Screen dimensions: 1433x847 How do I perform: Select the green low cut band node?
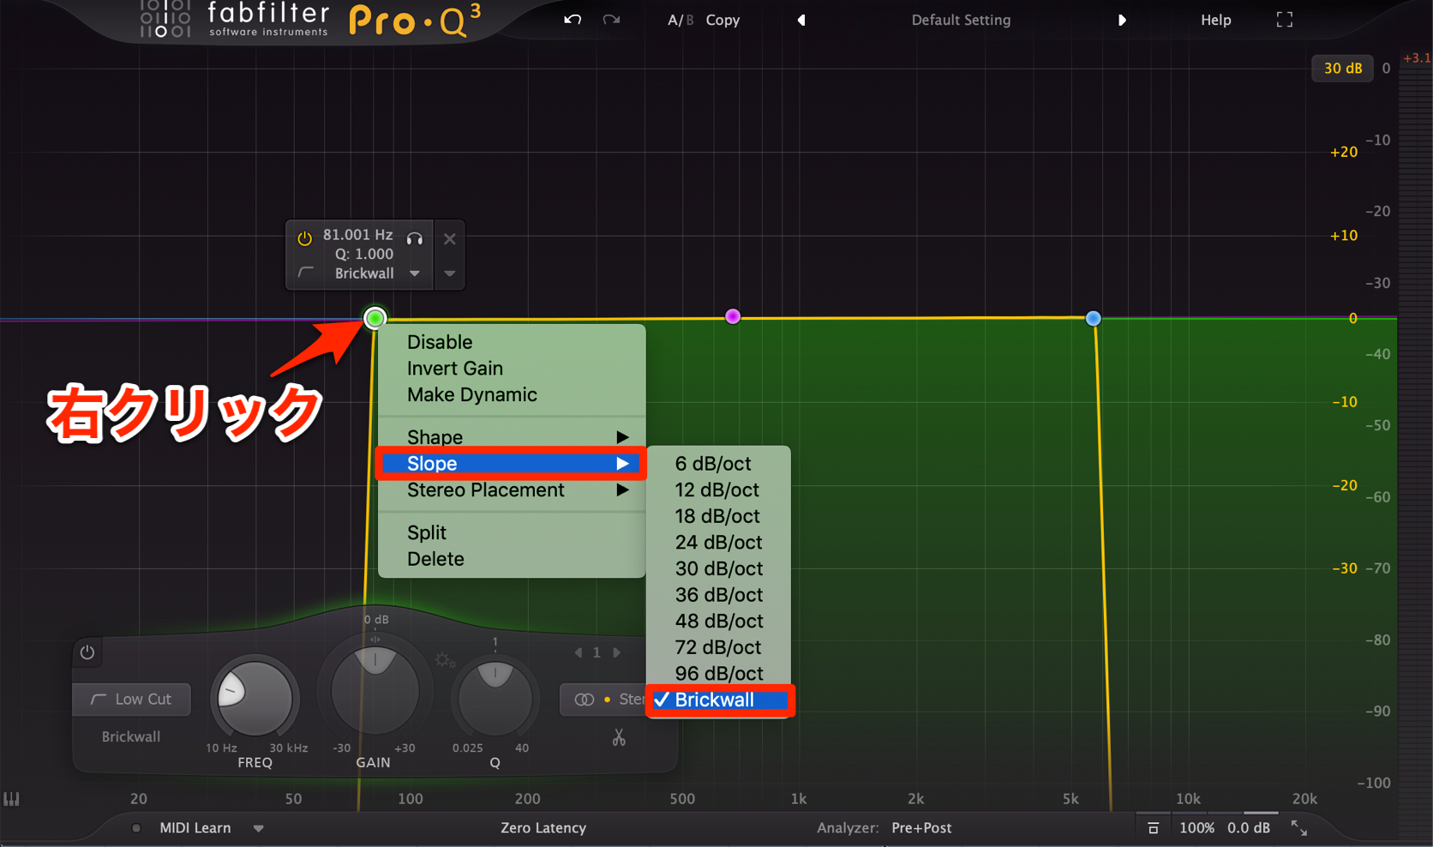coord(375,318)
